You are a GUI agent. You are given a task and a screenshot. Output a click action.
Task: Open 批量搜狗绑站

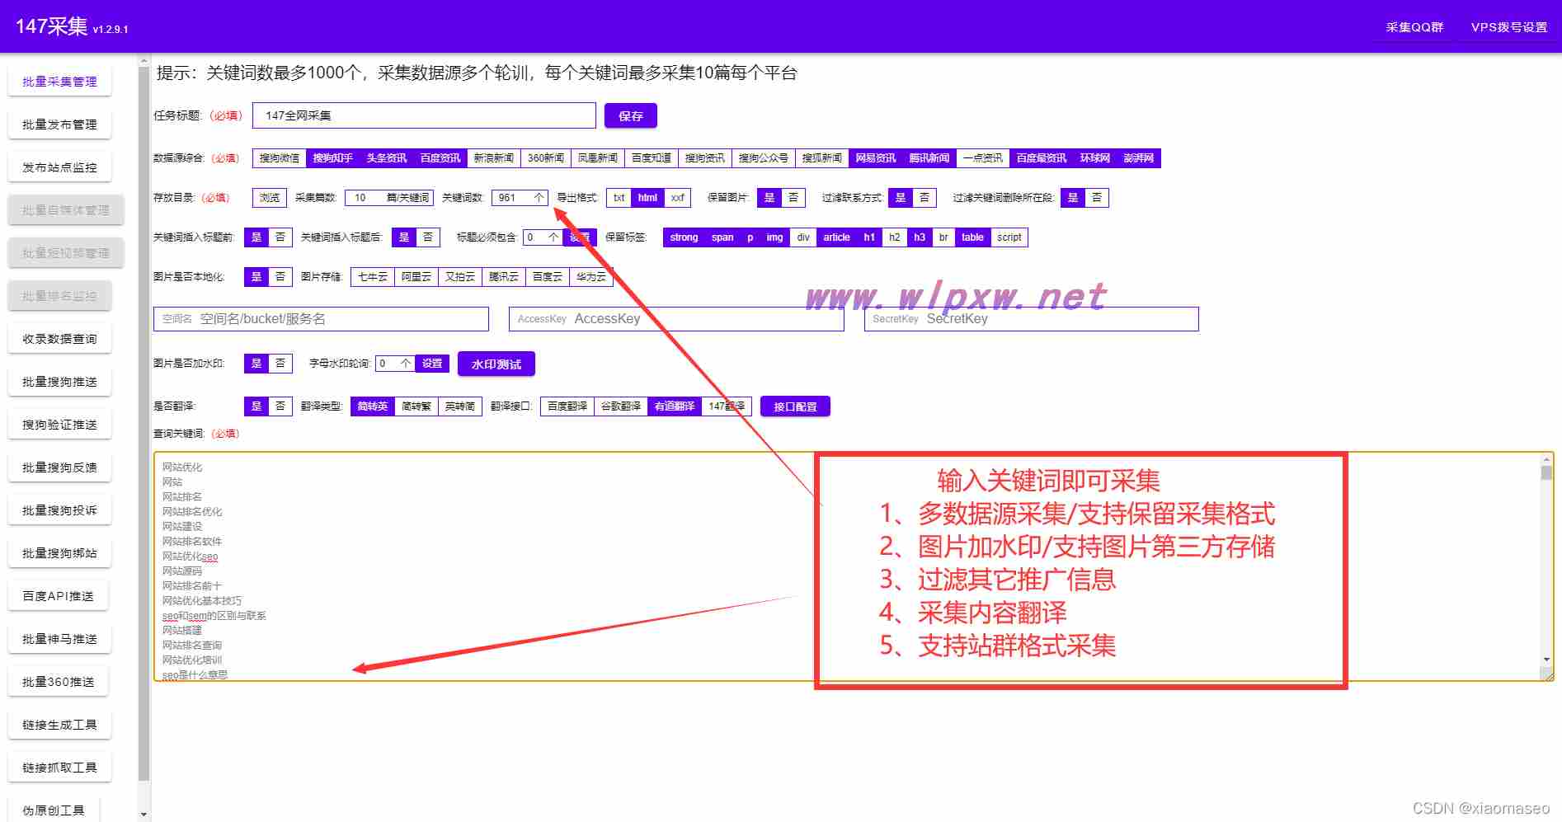pos(59,553)
